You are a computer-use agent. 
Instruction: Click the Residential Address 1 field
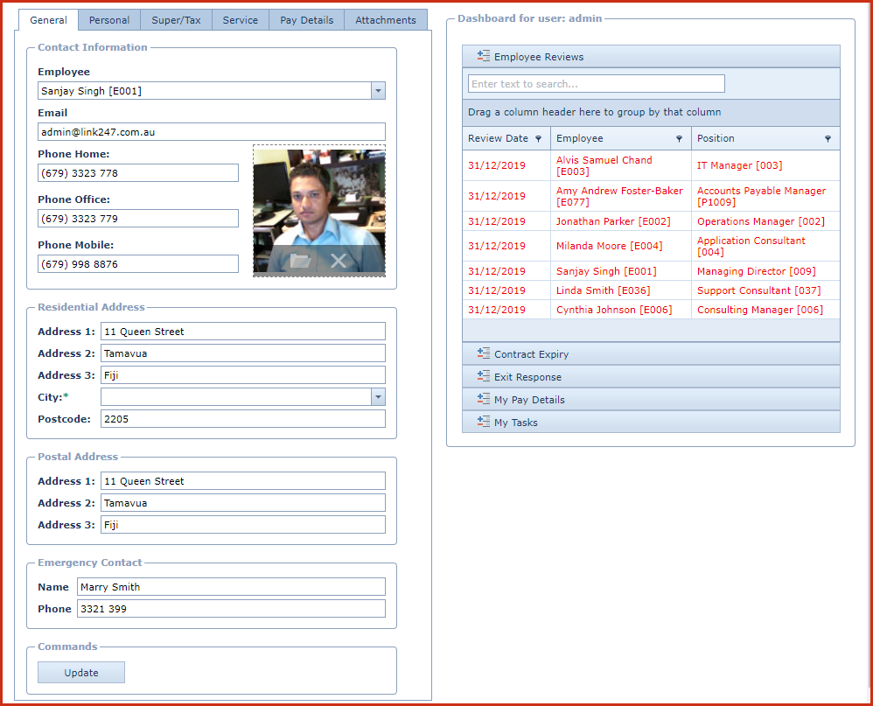tap(243, 332)
